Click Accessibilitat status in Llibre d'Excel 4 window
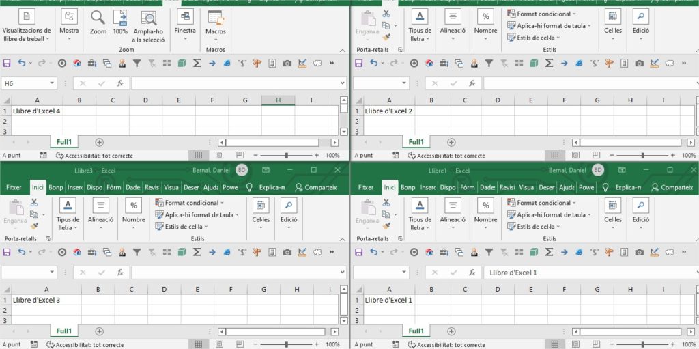This screenshot has height=349, width=699. (94, 156)
